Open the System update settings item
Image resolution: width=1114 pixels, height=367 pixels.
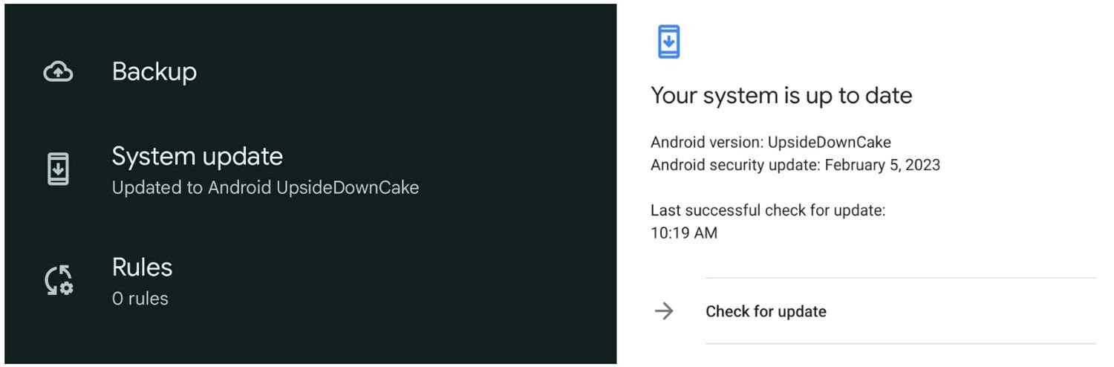pos(197,157)
